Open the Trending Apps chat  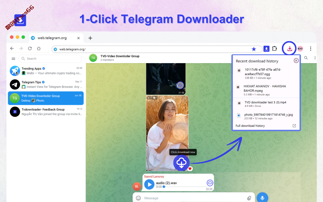[46, 71]
